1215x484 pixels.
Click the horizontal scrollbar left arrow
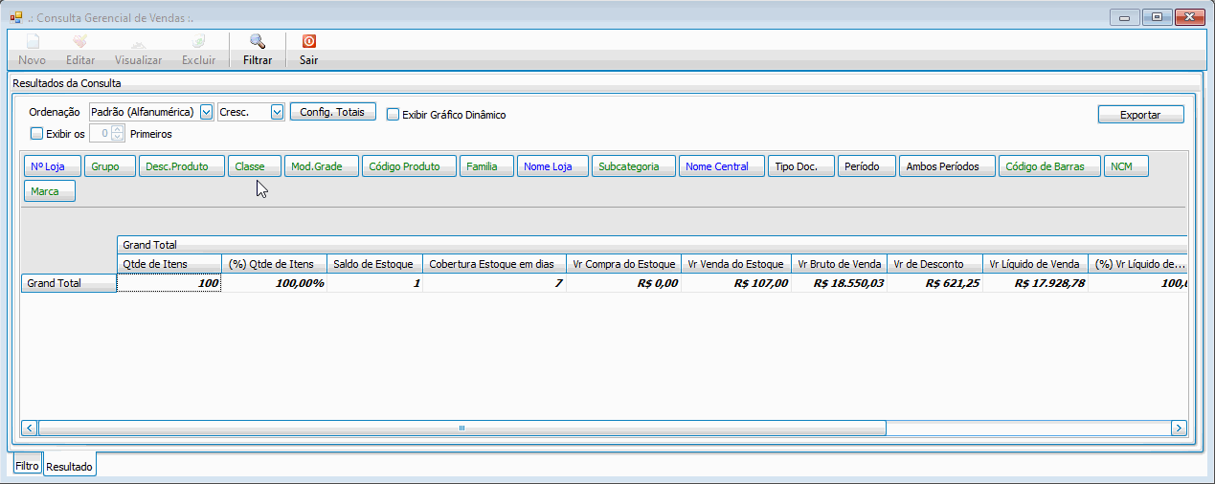[x=30, y=429]
